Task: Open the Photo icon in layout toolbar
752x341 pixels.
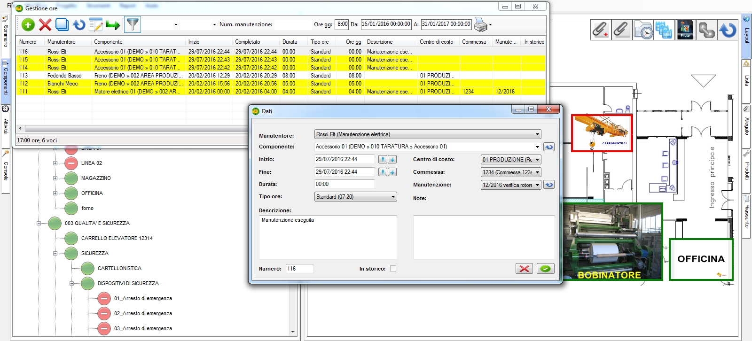Action: point(685,30)
